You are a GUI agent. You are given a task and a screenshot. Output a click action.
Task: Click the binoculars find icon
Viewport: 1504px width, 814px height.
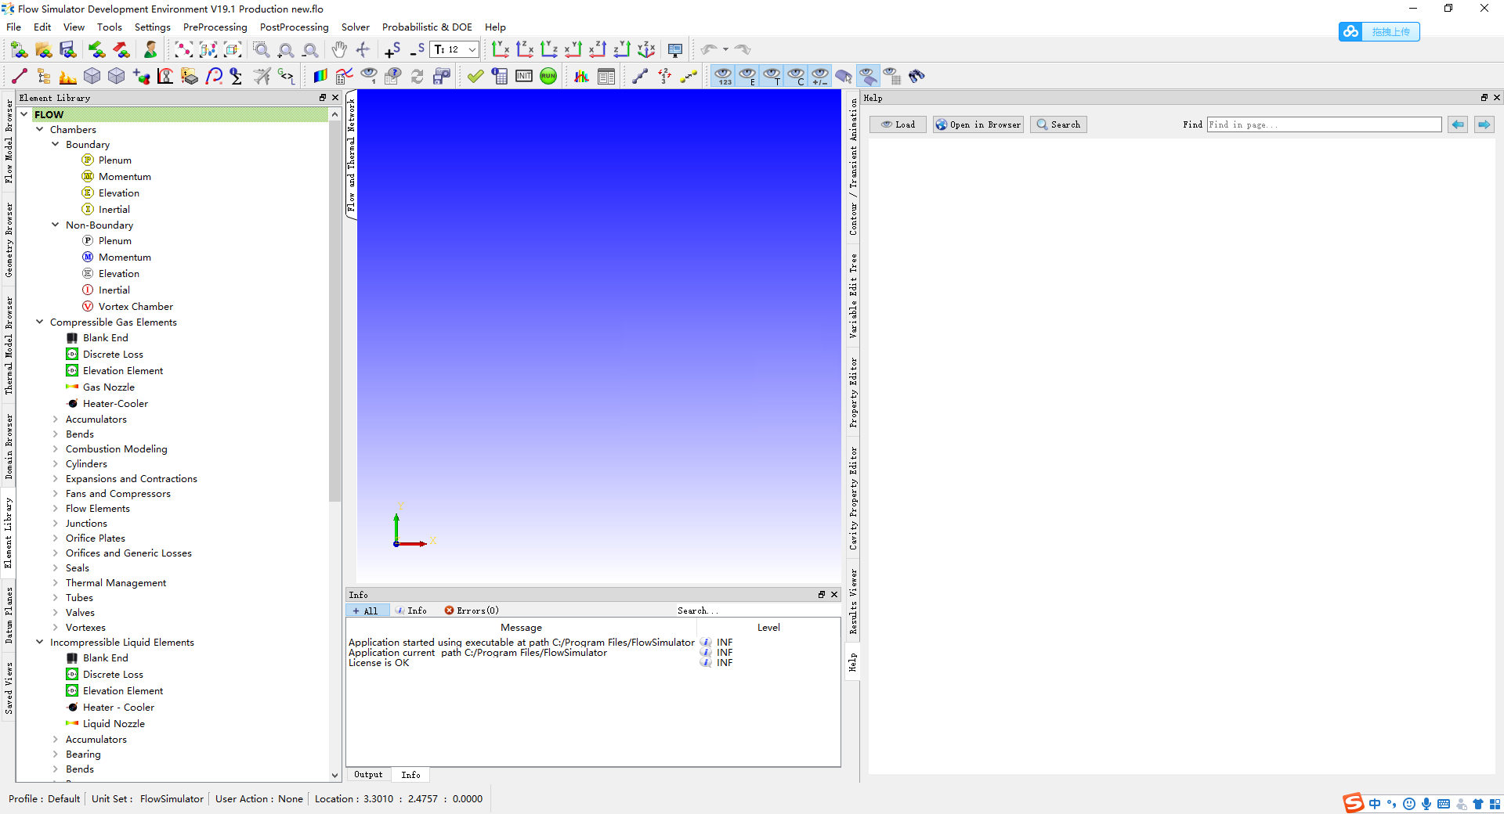[x=916, y=76]
